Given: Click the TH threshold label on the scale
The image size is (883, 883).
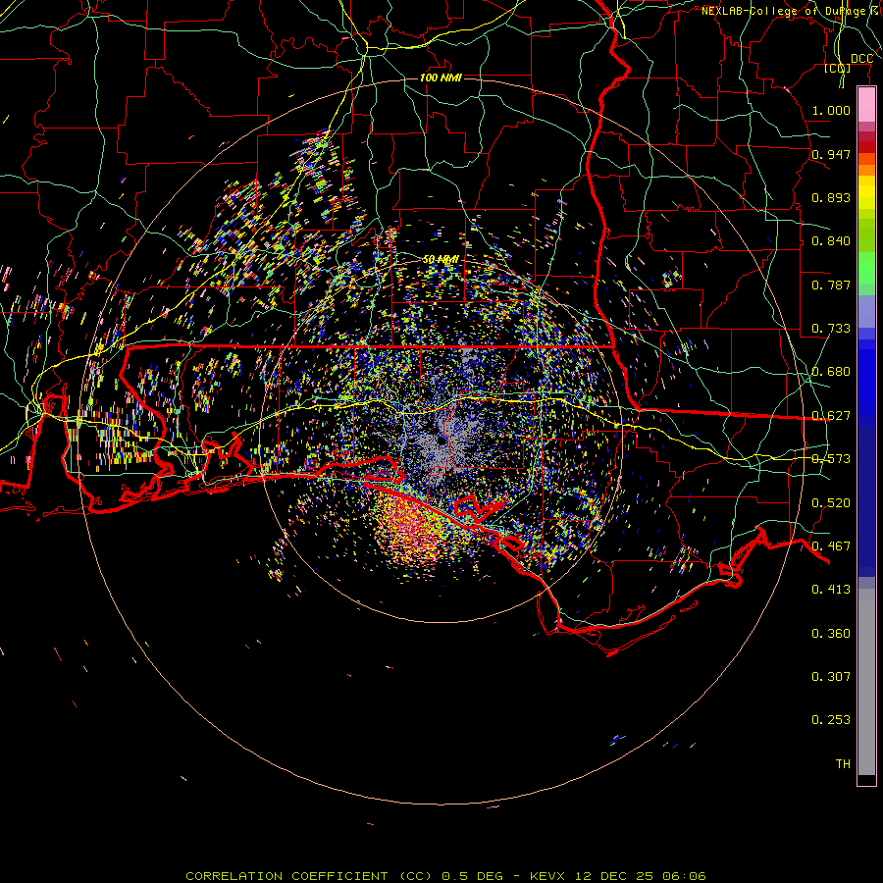Looking at the screenshot, I should point(843,764).
